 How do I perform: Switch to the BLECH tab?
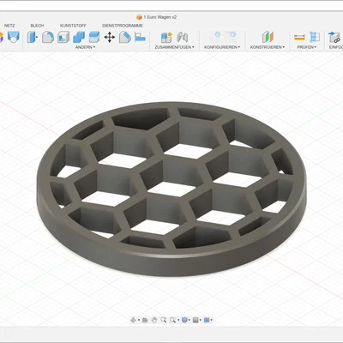[37, 26]
